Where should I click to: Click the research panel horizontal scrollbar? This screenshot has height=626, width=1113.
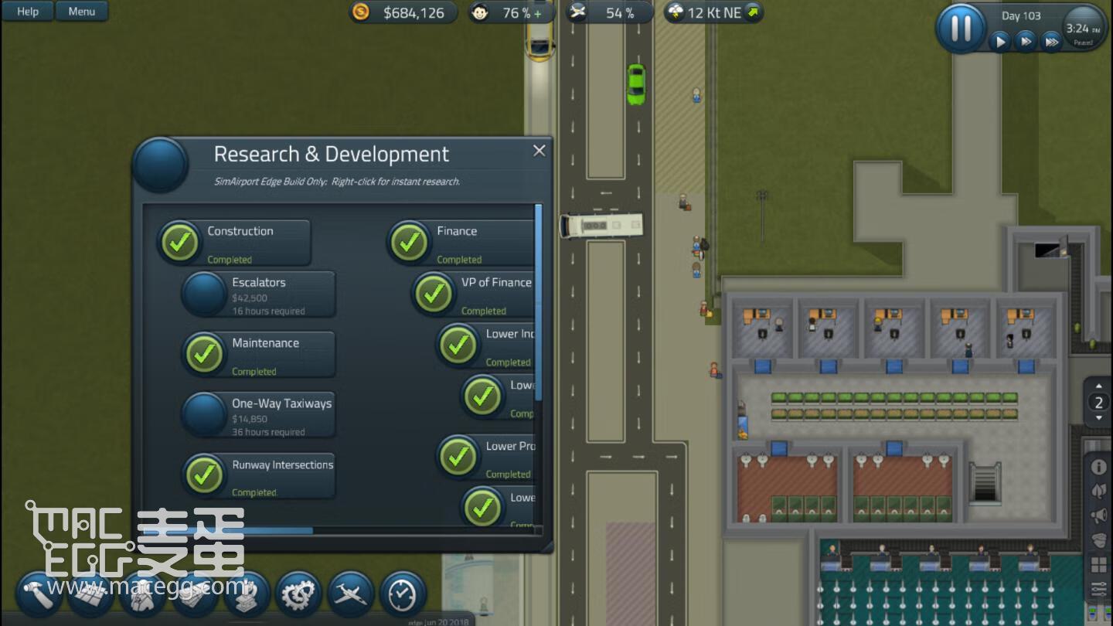(228, 530)
